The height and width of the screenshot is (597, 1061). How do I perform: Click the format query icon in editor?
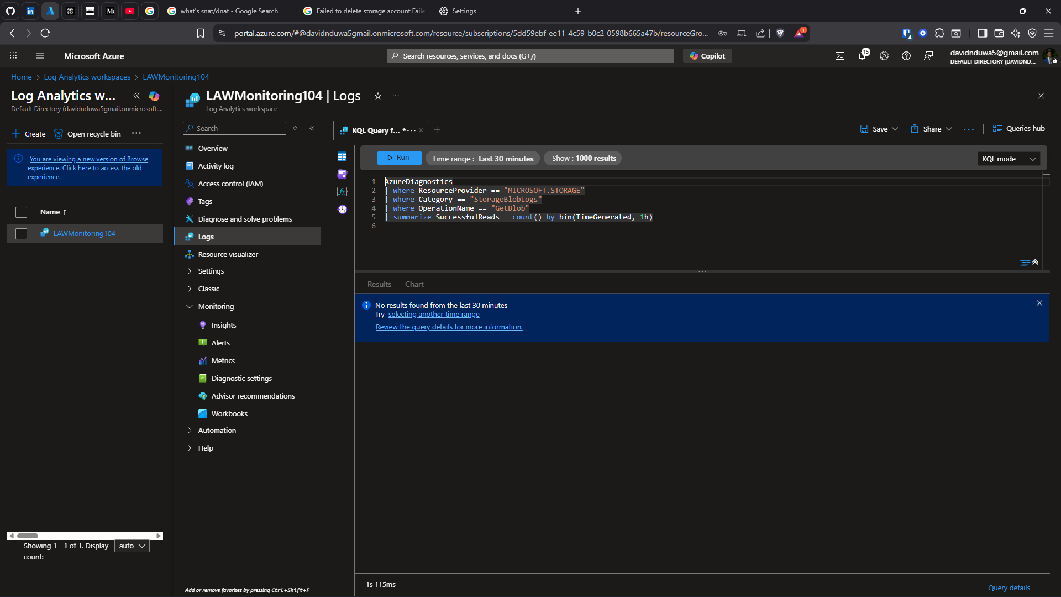click(x=1025, y=263)
